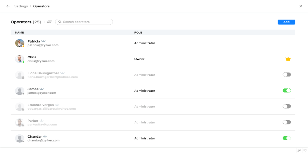Click the crown badge beside James's name
This screenshot has height=153, width=308.
[42, 89]
